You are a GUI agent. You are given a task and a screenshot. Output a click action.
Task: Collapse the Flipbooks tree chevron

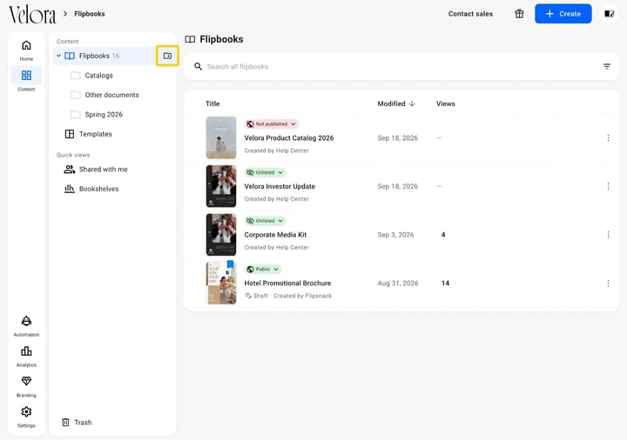[59, 56]
